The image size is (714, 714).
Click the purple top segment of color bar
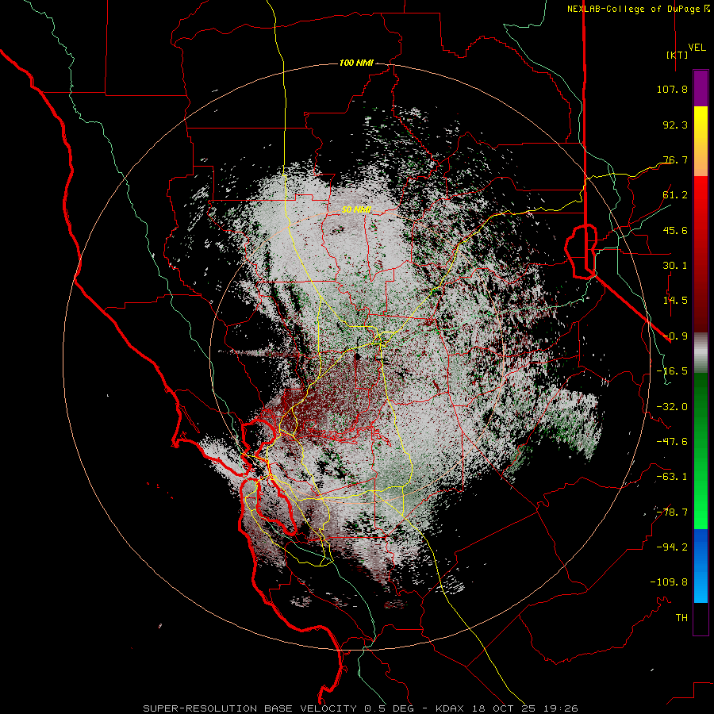point(701,89)
